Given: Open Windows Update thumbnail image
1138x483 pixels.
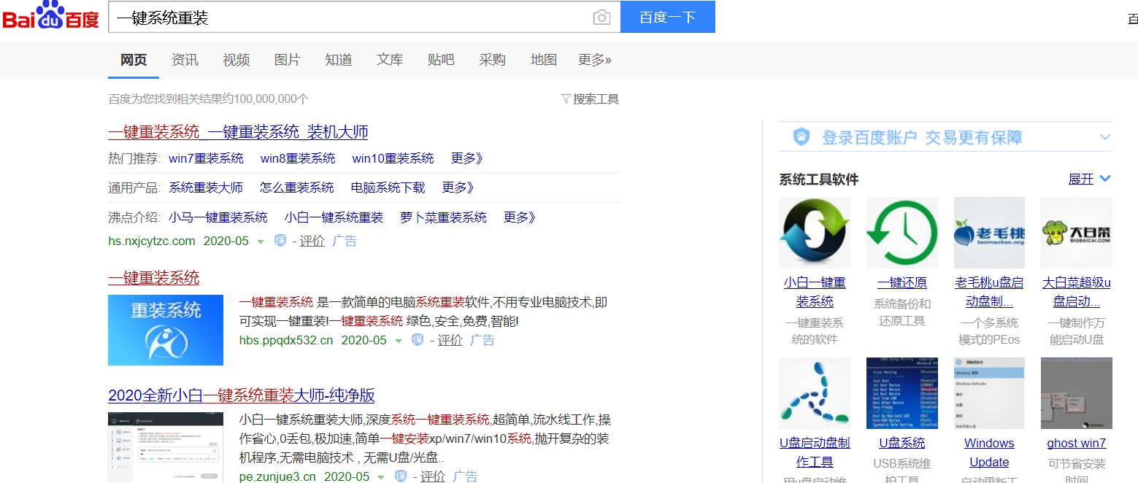Looking at the screenshot, I should [x=989, y=393].
